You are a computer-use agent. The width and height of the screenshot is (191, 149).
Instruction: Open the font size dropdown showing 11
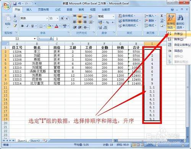tap(57, 18)
